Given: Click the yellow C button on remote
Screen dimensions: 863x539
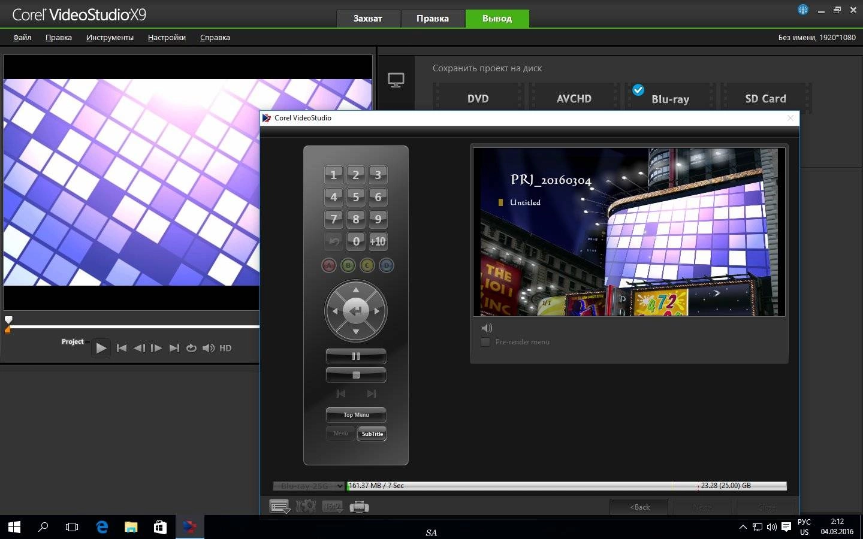Looking at the screenshot, I should click(x=367, y=265).
